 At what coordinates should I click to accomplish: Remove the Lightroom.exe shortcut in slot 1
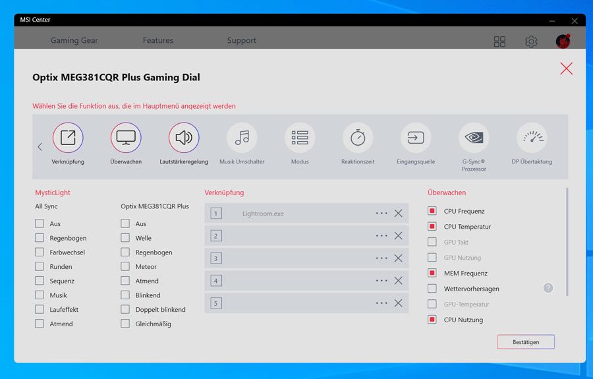point(398,214)
